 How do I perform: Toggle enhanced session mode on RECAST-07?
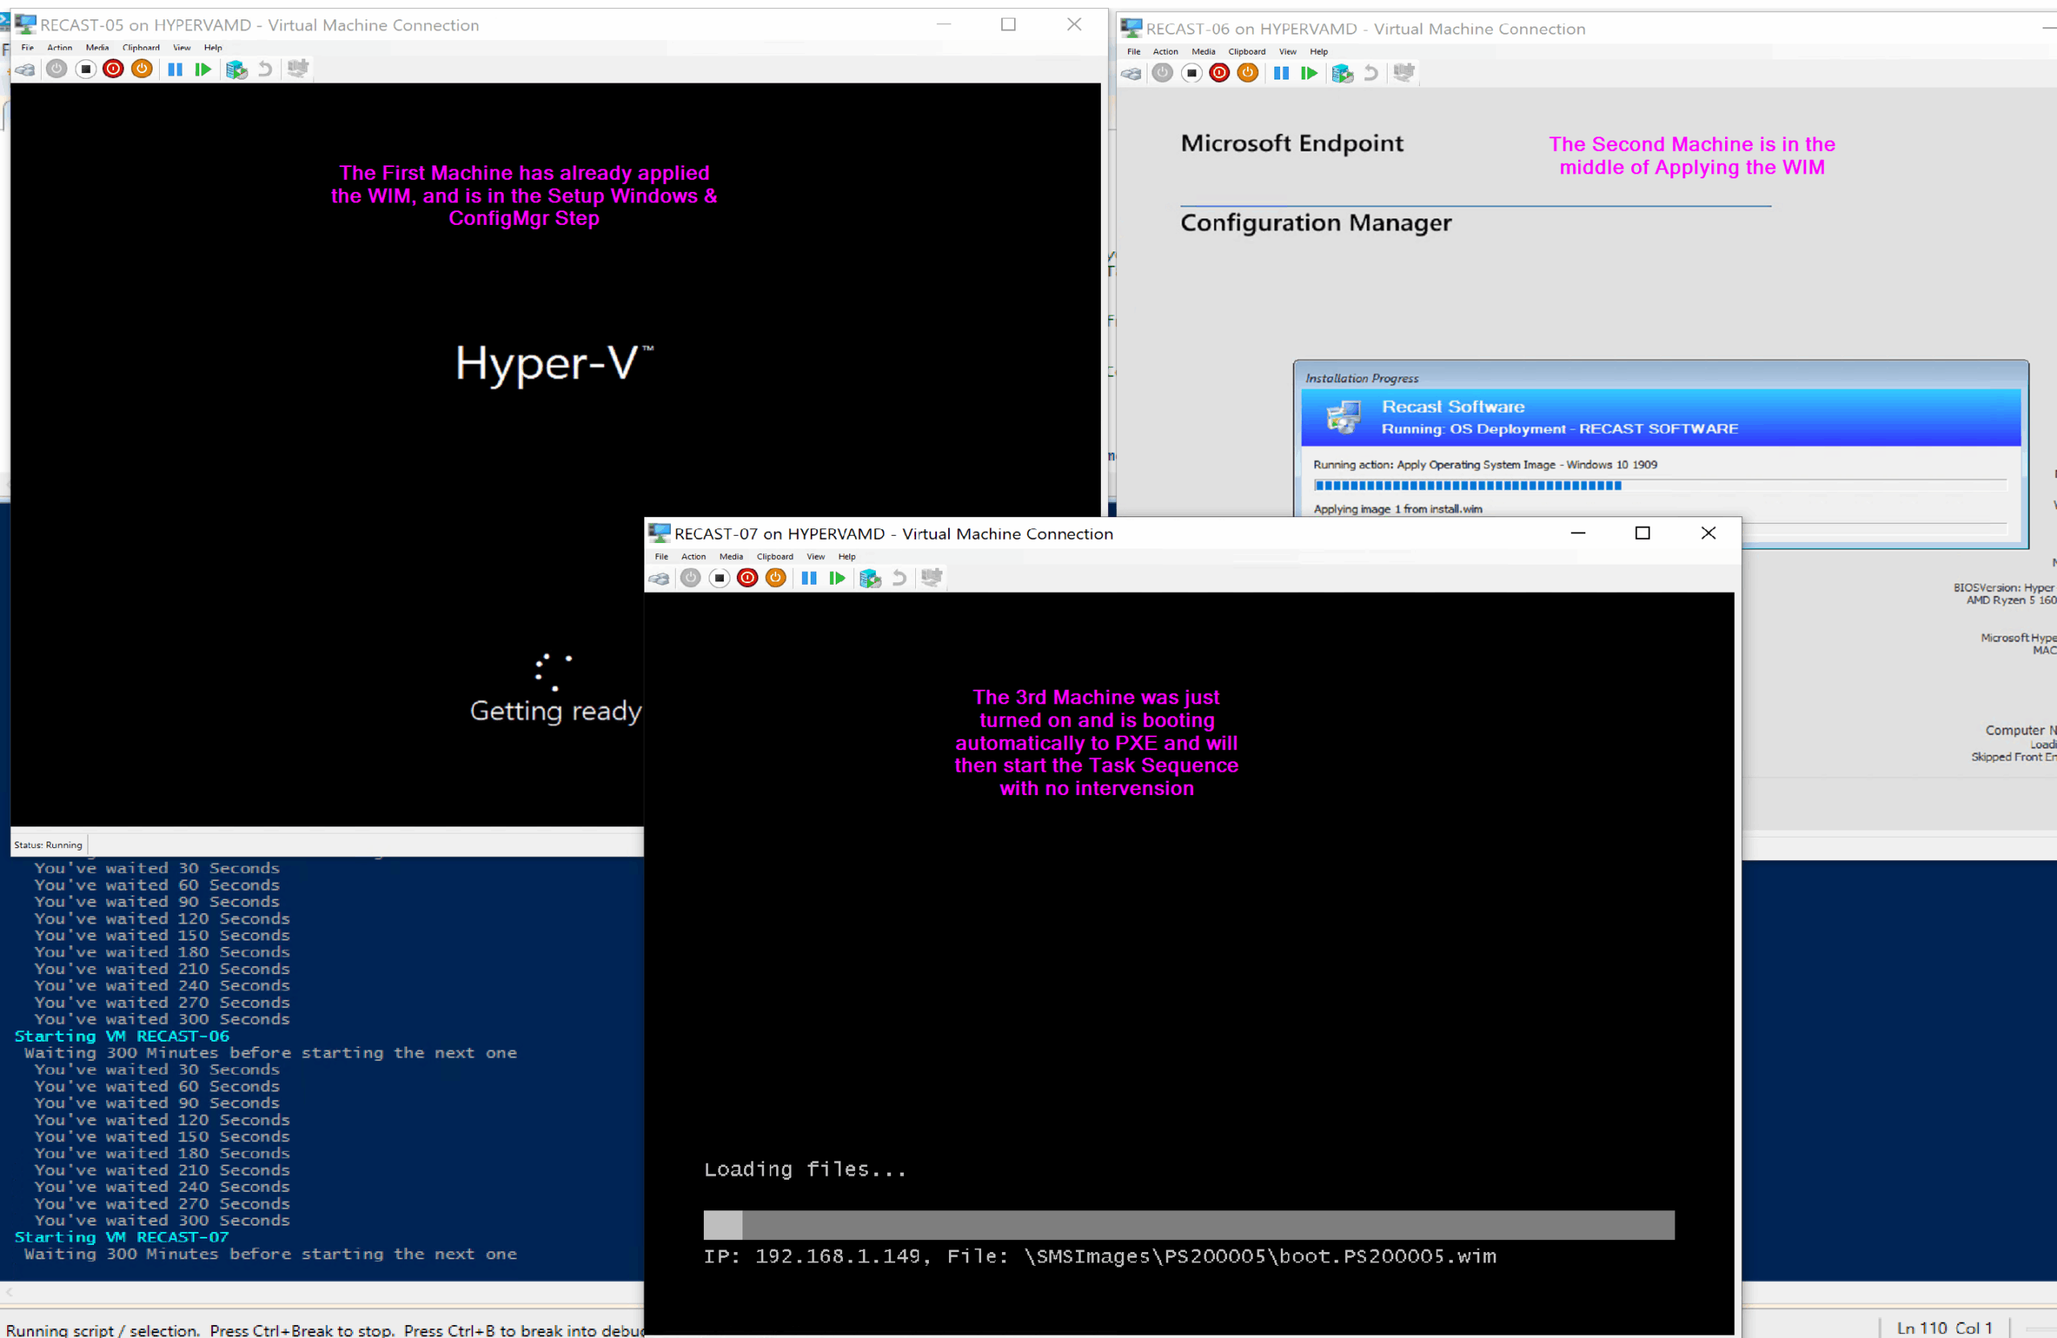point(932,577)
